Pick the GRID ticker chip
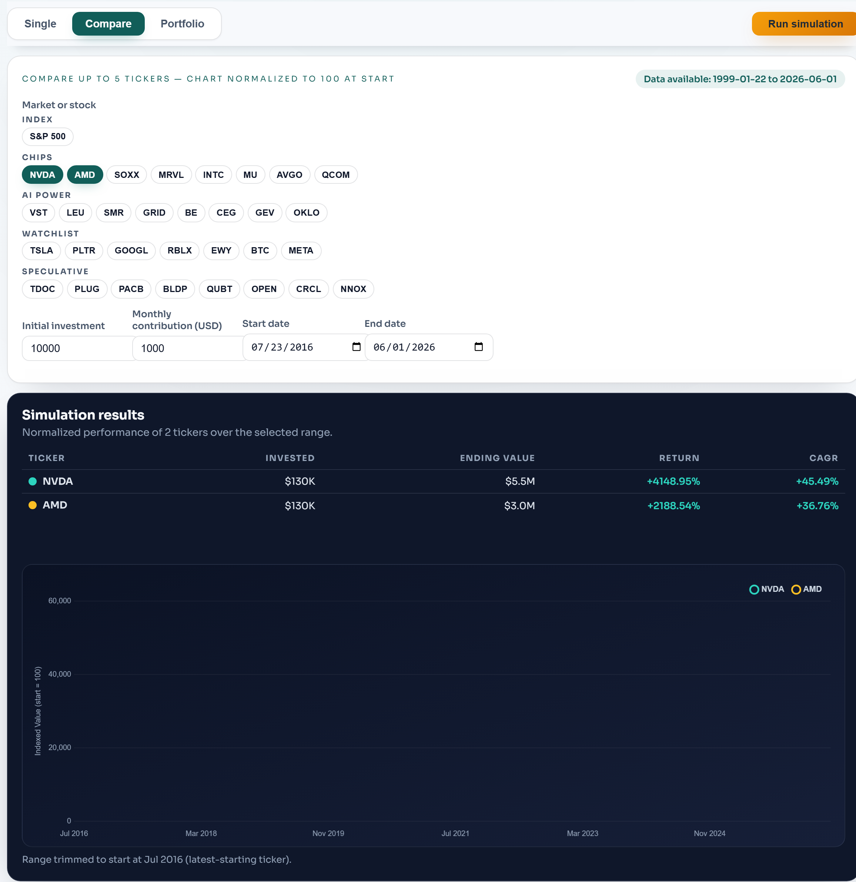 [154, 212]
